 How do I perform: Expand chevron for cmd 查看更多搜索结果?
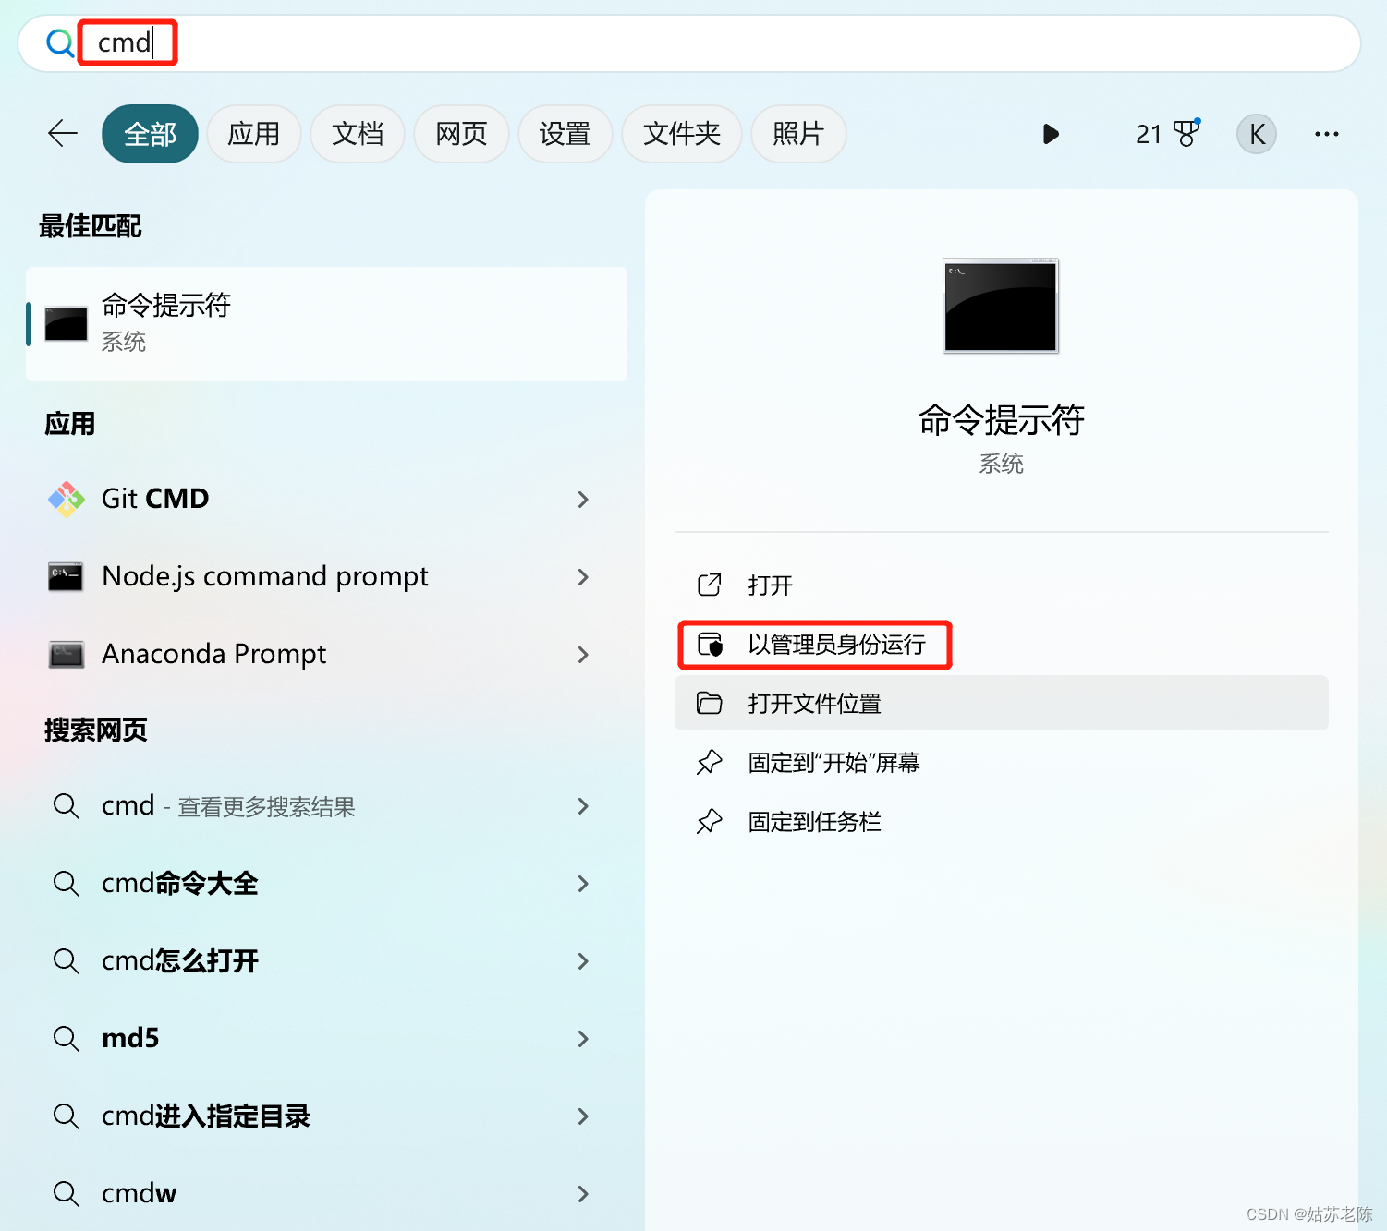pyautogui.click(x=583, y=806)
